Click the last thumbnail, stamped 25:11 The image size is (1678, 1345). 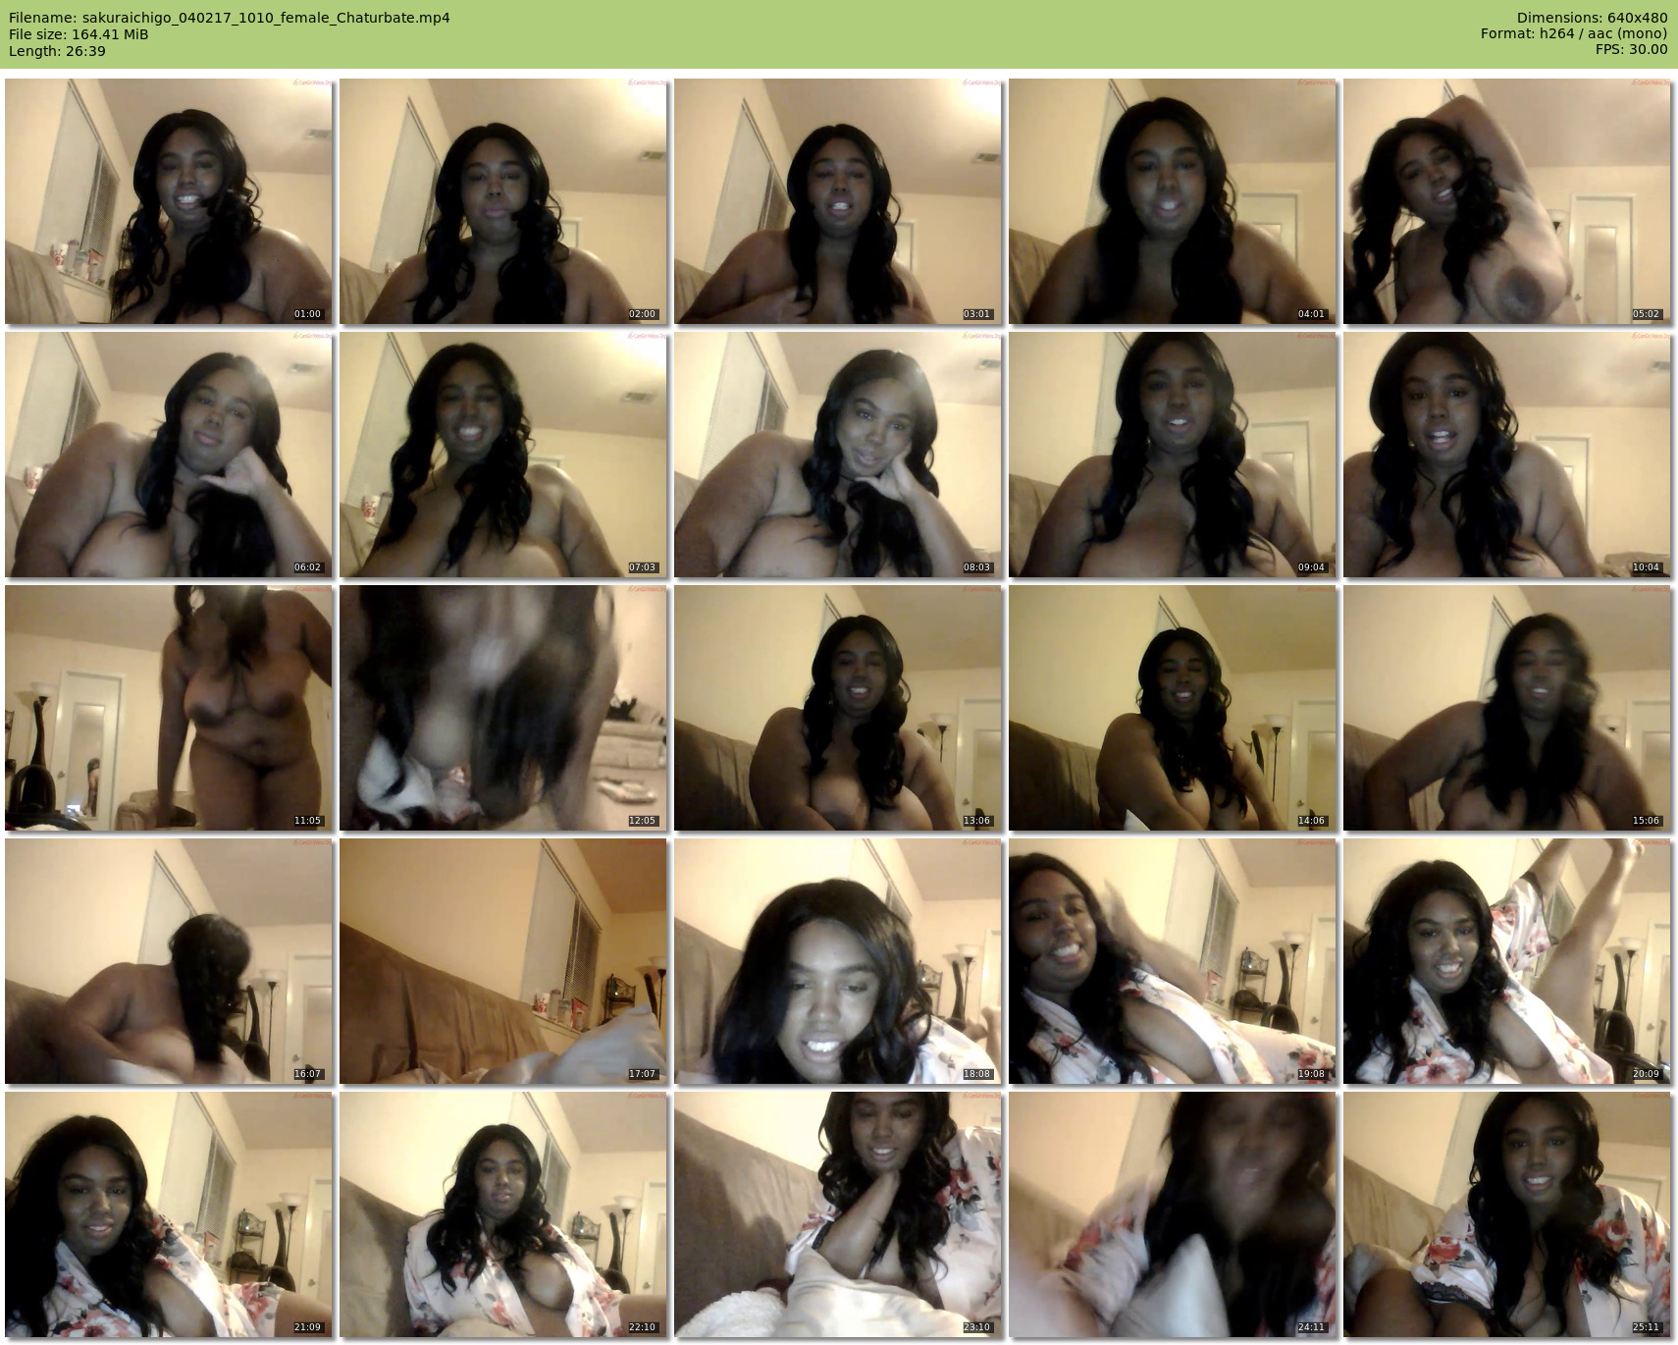point(1507,1214)
